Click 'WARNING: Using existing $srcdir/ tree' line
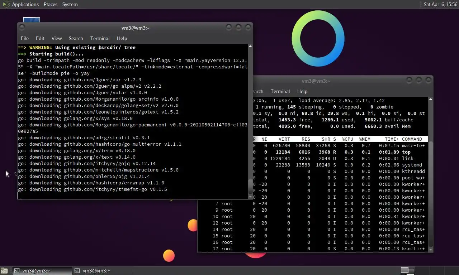 77,47
